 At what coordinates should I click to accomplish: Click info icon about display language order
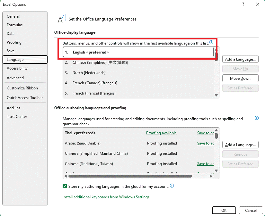(x=211, y=42)
